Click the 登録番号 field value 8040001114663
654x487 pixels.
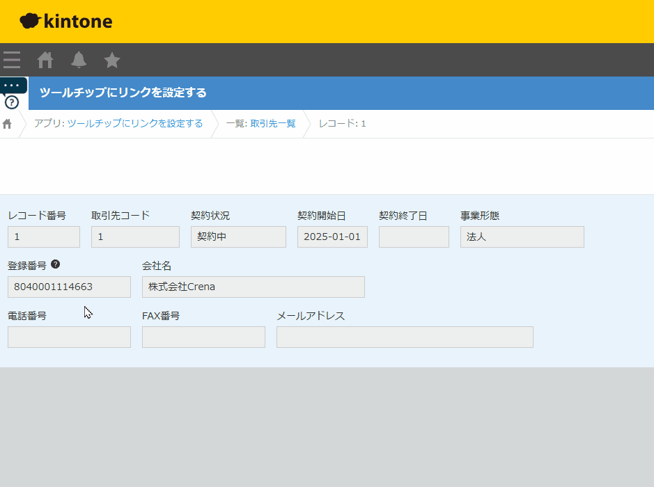[x=69, y=287]
